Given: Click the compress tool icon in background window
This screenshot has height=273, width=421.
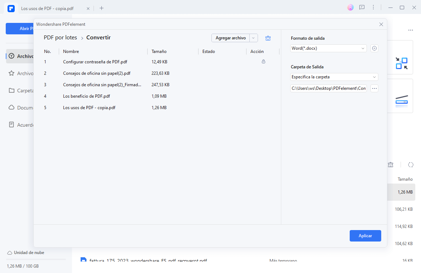Looking at the screenshot, I should click(x=401, y=63).
